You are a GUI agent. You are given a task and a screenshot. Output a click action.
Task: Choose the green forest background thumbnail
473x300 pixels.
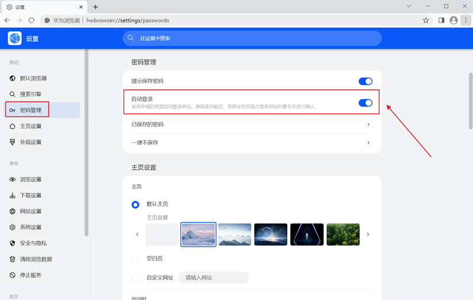(x=343, y=234)
